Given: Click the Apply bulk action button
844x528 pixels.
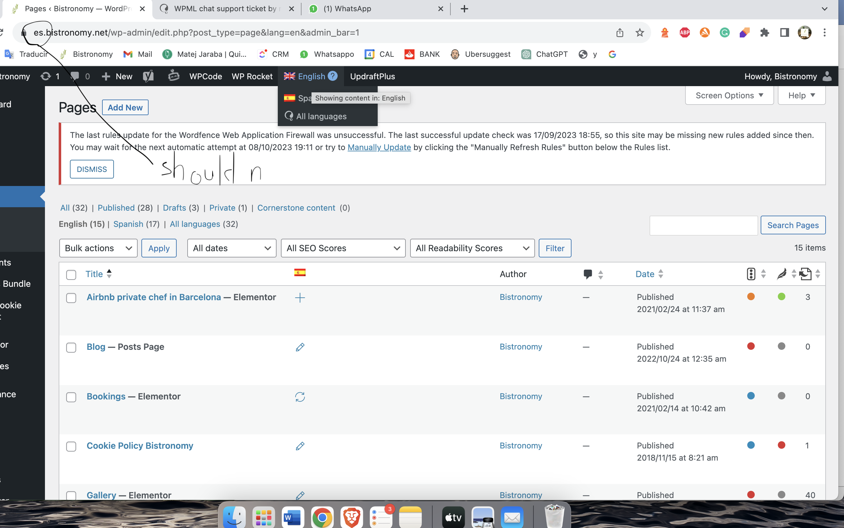Looking at the screenshot, I should point(159,248).
